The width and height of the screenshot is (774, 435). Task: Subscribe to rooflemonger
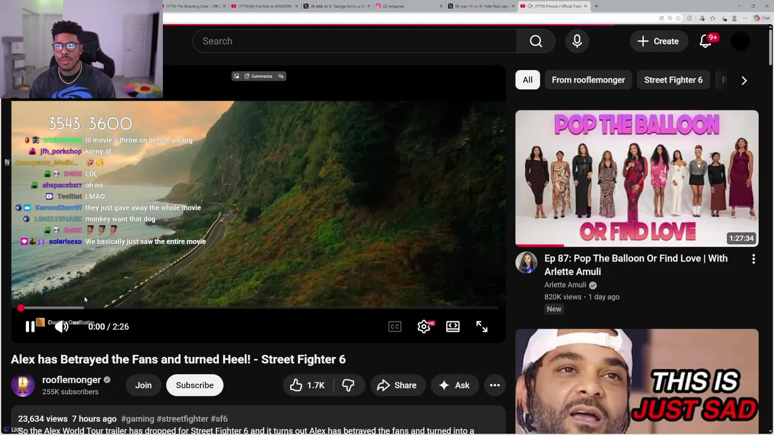(195, 385)
